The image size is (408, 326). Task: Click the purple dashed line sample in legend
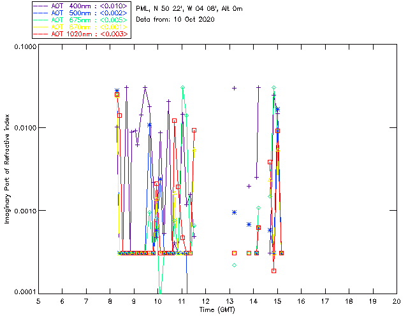click(41, 6)
